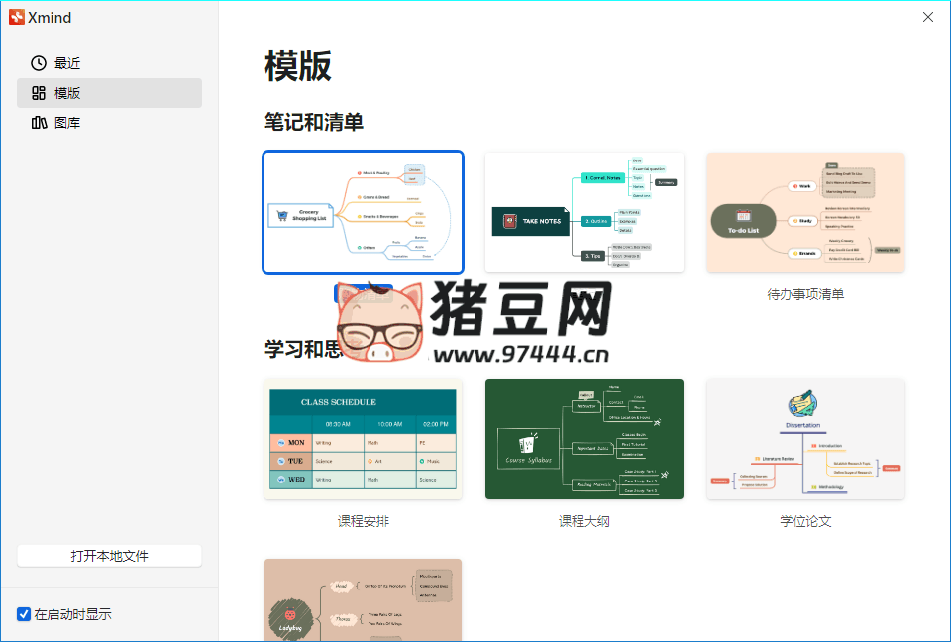Choose the 待办事项清单 template preview

point(804,212)
